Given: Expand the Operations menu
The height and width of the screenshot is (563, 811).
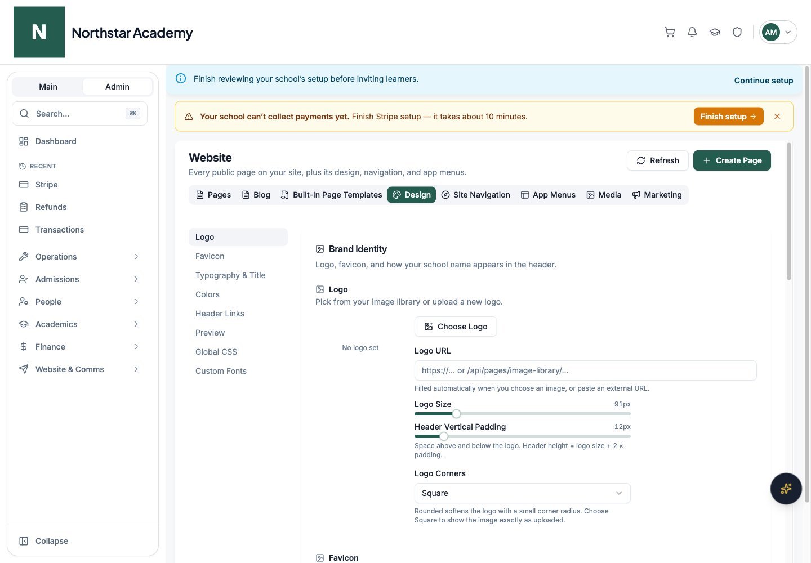Looking at the screenshot, I should [x=79, y=257].
